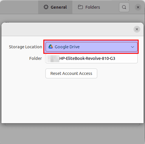Click the Storage Location label
Image resolution: width=145 pixels, height=144 pixels.
pos(25,47)
